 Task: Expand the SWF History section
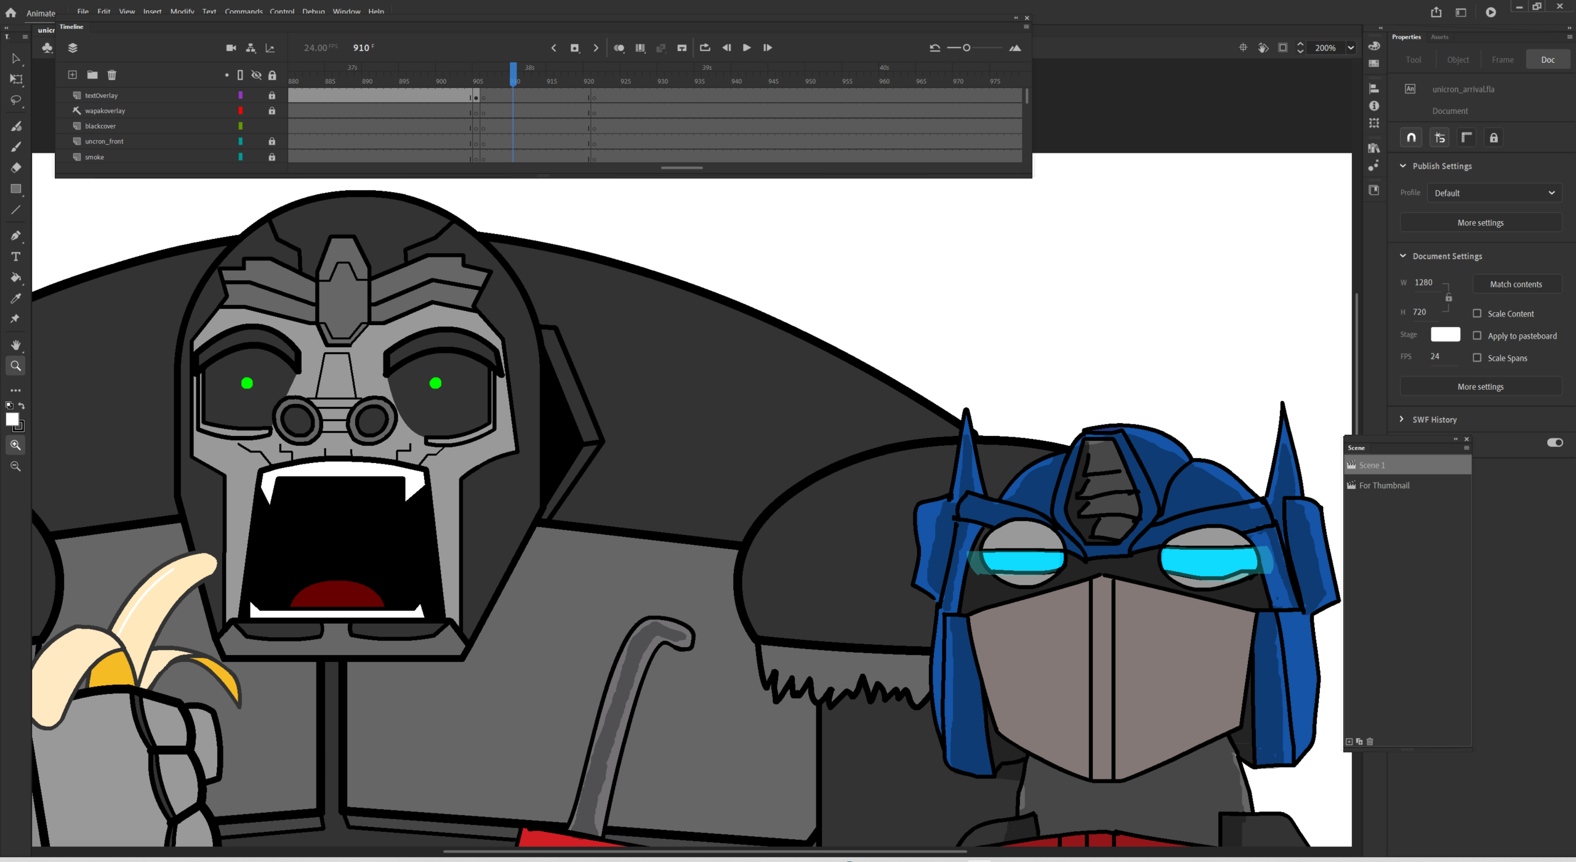(1402, 419)
